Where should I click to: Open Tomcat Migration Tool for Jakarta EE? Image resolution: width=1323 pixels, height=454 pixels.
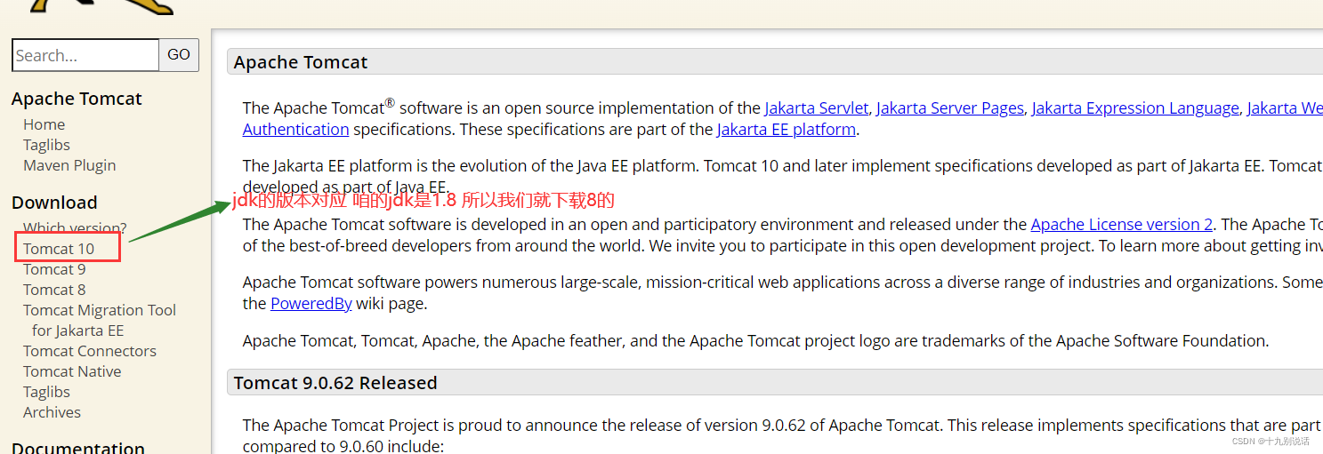point(100,320)
